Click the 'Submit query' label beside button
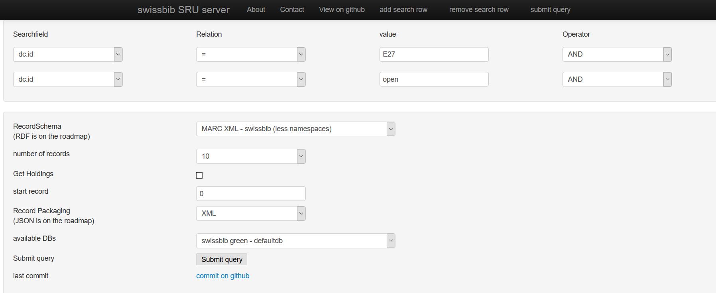 [33, 258]
